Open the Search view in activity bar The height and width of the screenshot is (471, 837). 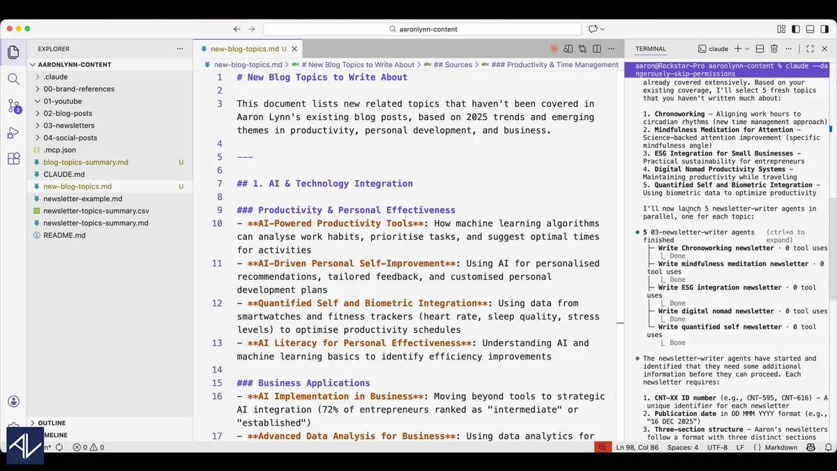(13, 79)
